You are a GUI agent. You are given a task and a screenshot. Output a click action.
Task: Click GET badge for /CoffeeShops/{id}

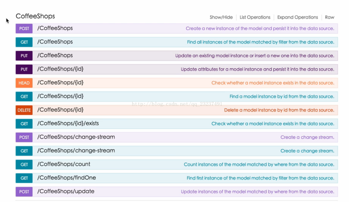click(24, 96)
